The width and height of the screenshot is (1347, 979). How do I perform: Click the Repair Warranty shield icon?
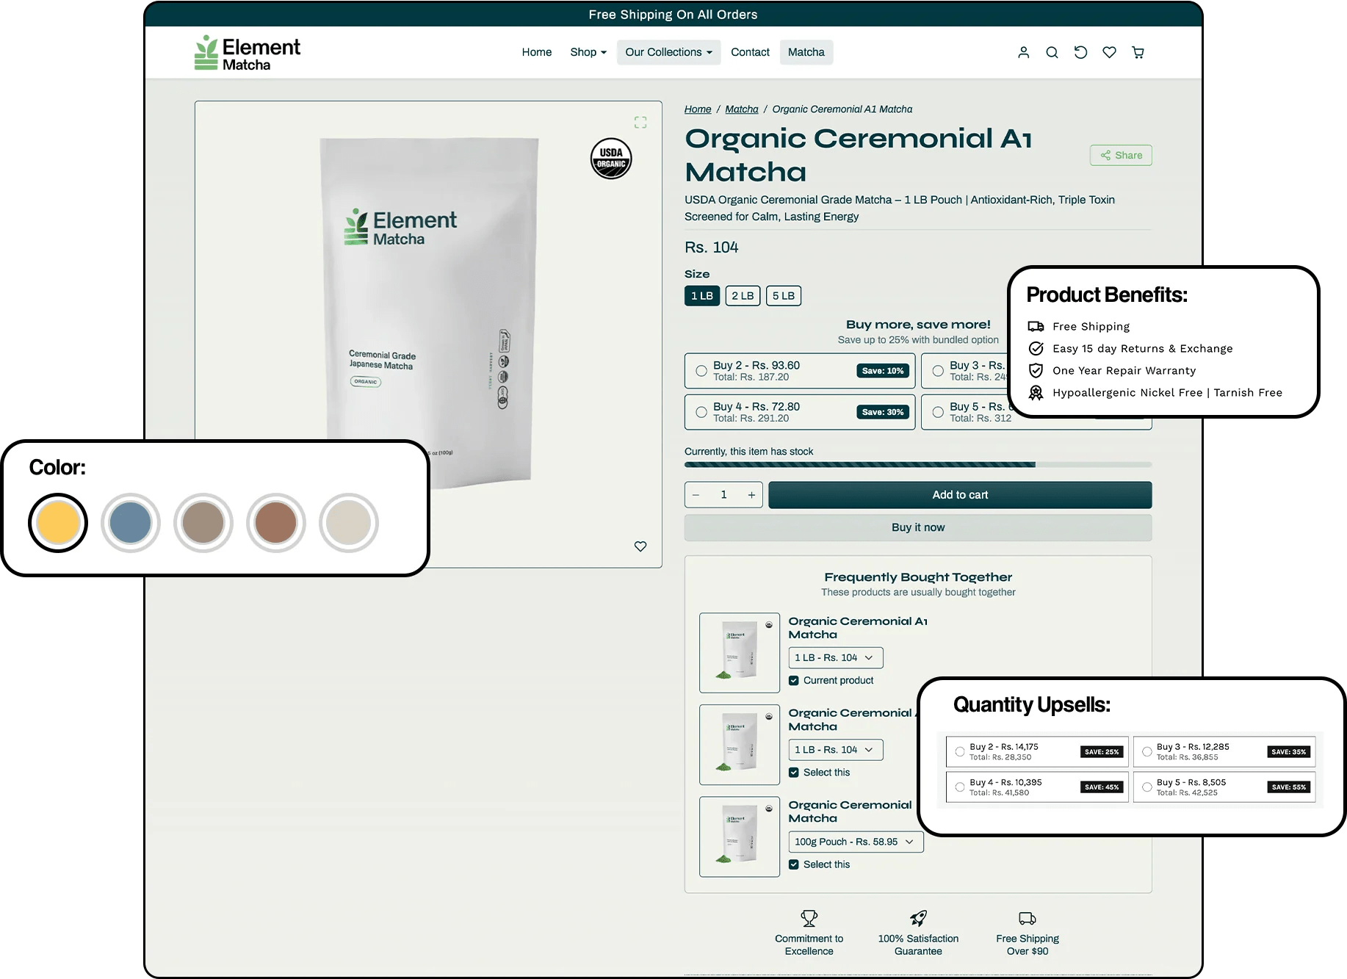[x=1036, y=371]
